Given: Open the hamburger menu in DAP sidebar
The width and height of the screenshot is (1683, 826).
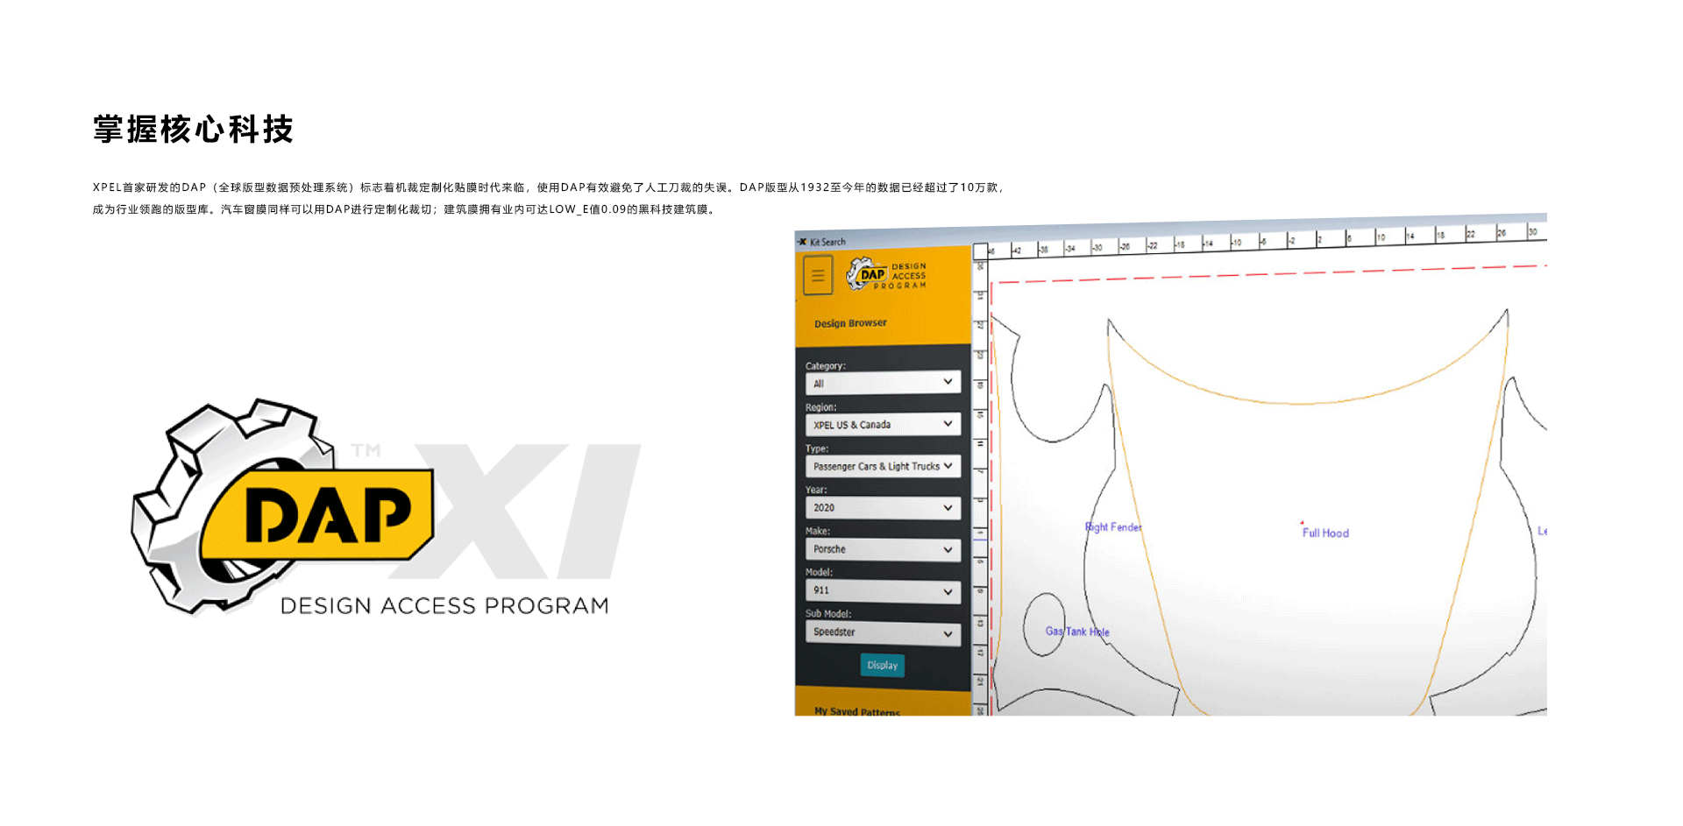Looking at the screenshot, I should pyautogui.click(x=817, y=276).
